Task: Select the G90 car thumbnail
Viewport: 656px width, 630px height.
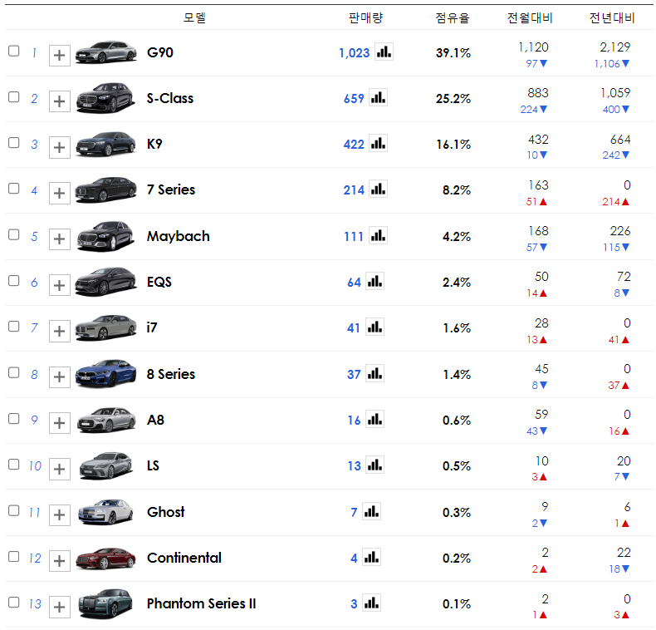Action: click(105, 52)
